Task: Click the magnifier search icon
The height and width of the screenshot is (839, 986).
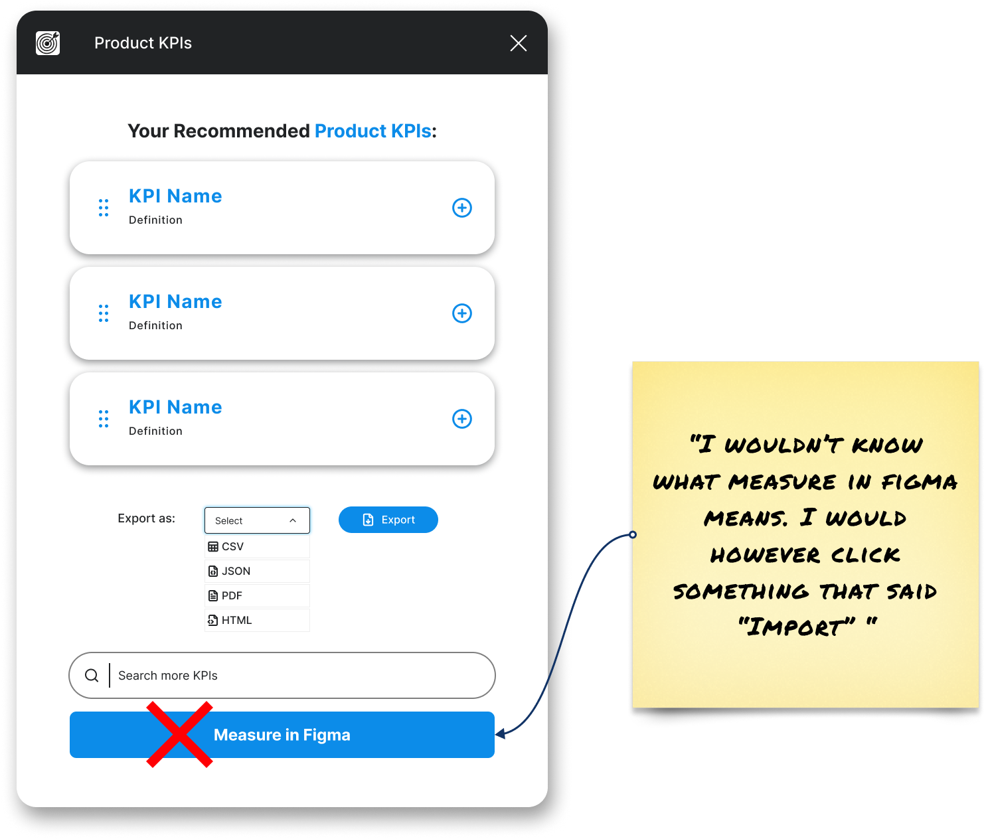Action: coord(92,675)
